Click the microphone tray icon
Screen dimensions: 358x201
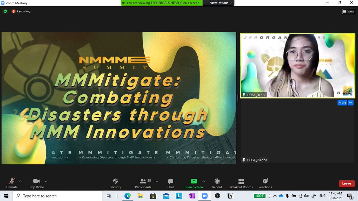point(287,196)
